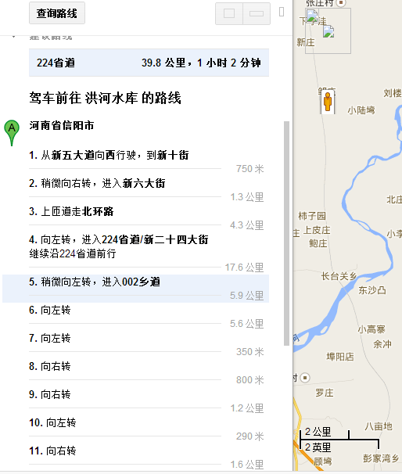402x474 pixels.
Task: Click the first broken image icon on the map
Action: [x=312, y=15]
